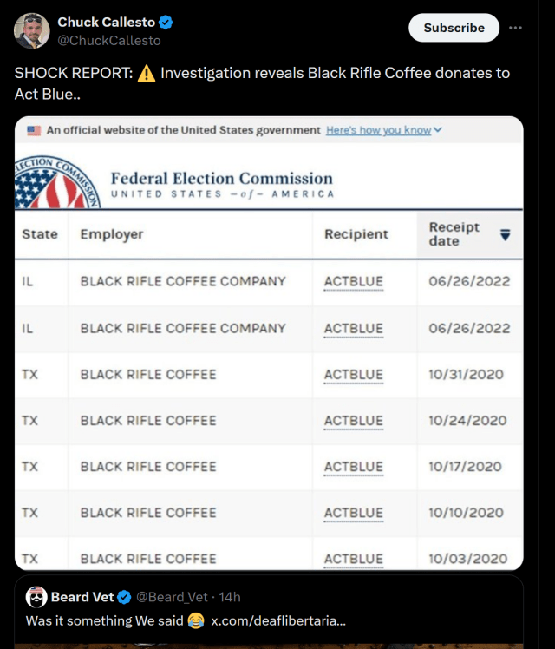Sort by Receipt date arrow
Screen dimensions: 555x649
coord(505,234)
